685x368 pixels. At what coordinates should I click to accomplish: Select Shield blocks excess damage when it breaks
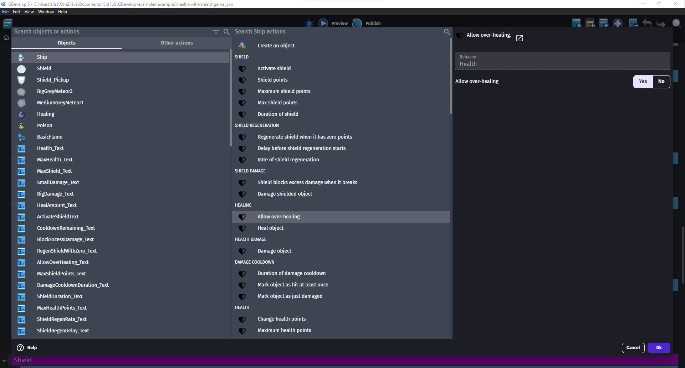pos(341,183)
